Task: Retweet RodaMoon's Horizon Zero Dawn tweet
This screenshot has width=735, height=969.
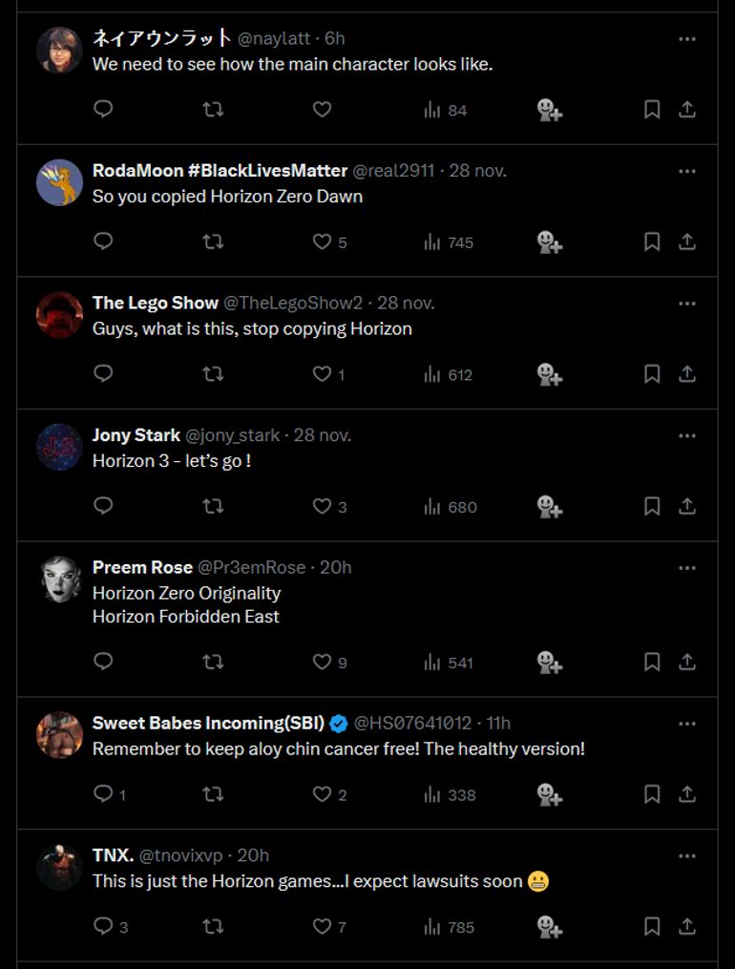Action: pyautogui.click(x=213, y=242)
